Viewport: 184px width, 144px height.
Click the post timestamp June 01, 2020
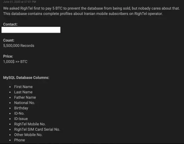pyautogui.click(x=20, y=2)
